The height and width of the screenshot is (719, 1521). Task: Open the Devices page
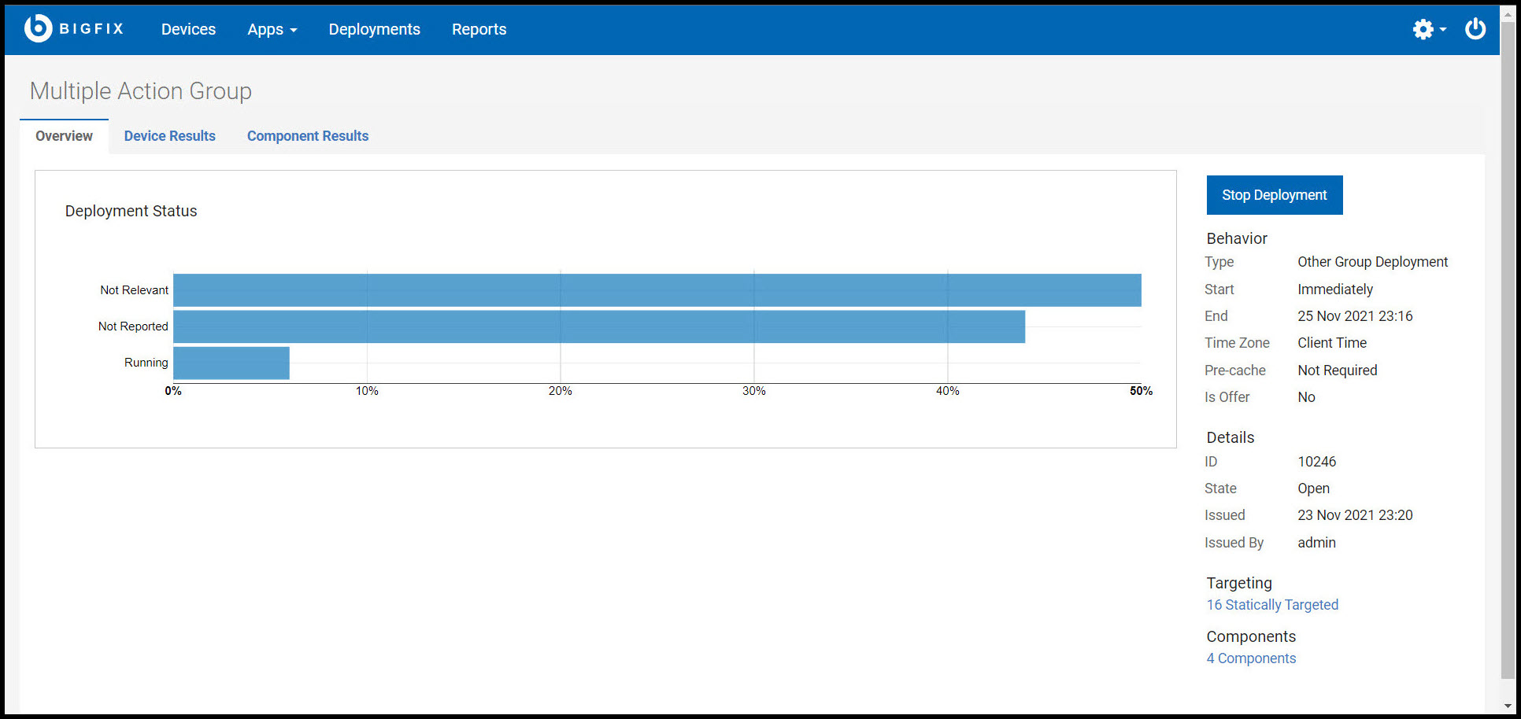pos(188,29)
